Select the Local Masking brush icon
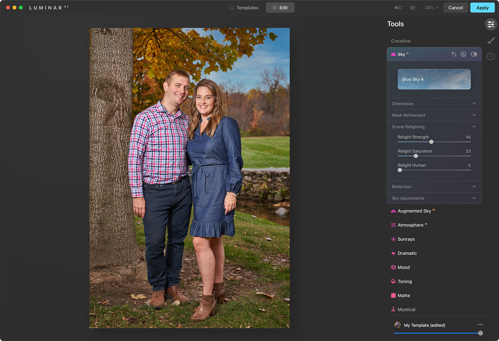 click(491, 41)
